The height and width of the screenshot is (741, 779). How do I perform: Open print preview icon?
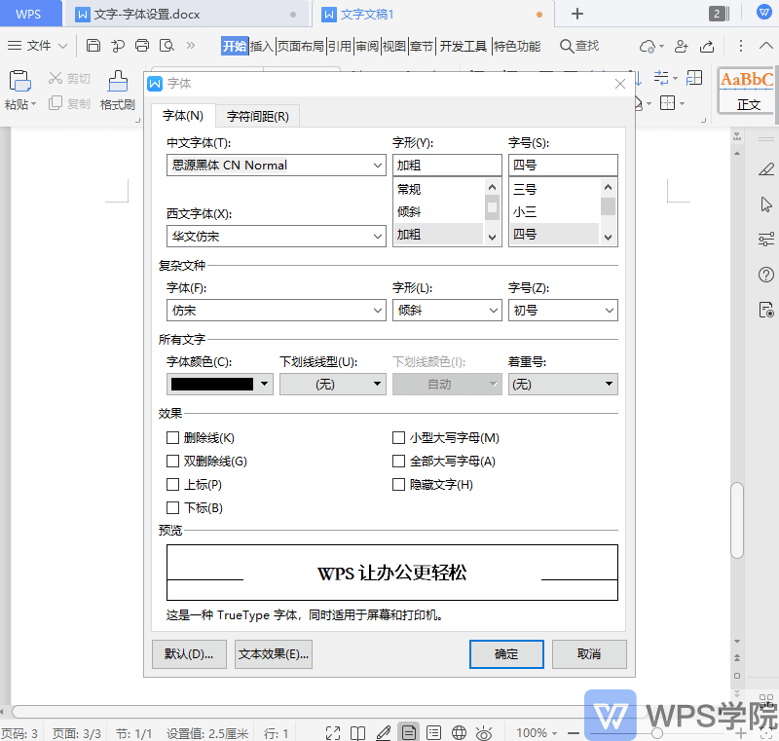pyautogui.click(x=167, y=46)
